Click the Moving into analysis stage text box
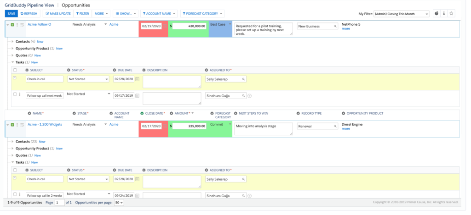 coord(264,129)
